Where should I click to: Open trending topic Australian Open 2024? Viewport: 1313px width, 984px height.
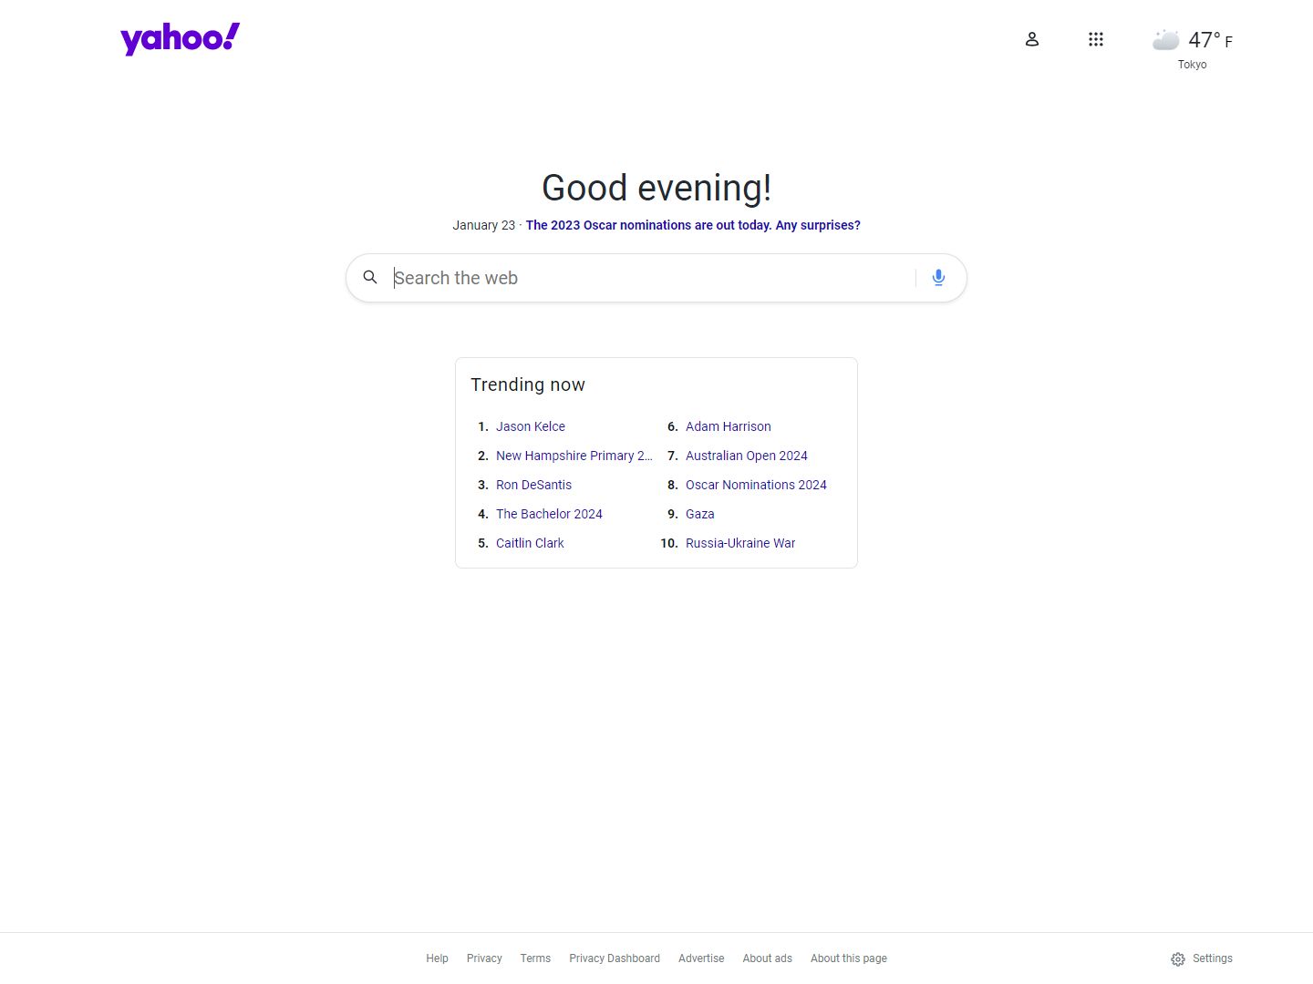coord(747,456)
